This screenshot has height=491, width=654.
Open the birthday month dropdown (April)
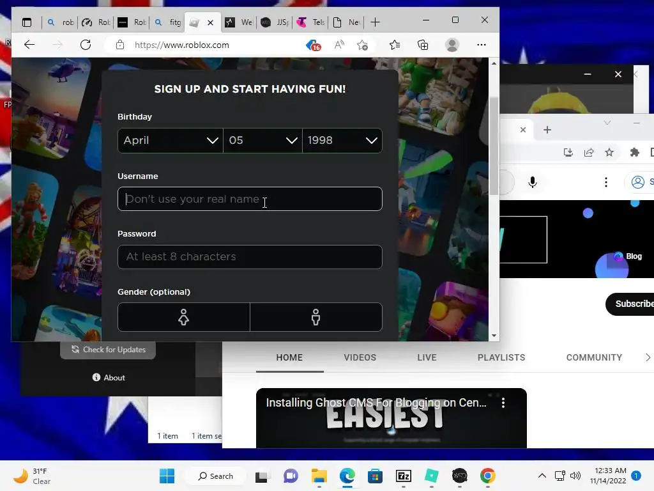(x=170, y=140)
